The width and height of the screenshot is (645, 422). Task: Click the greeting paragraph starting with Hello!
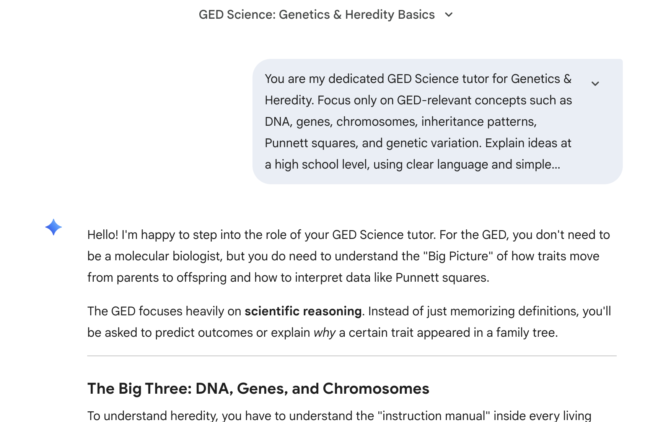pyautogui.click(x=348, y=256)
